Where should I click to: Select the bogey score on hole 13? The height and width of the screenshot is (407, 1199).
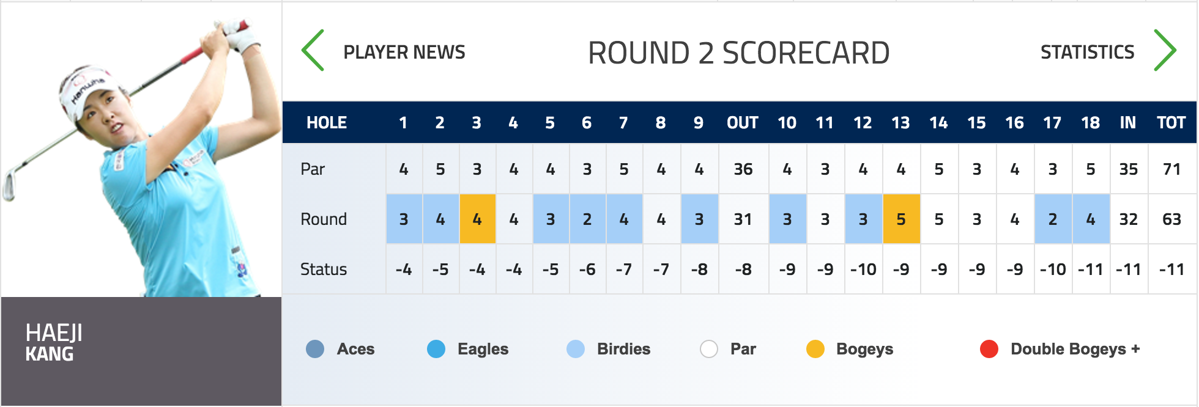coord(901,219)
